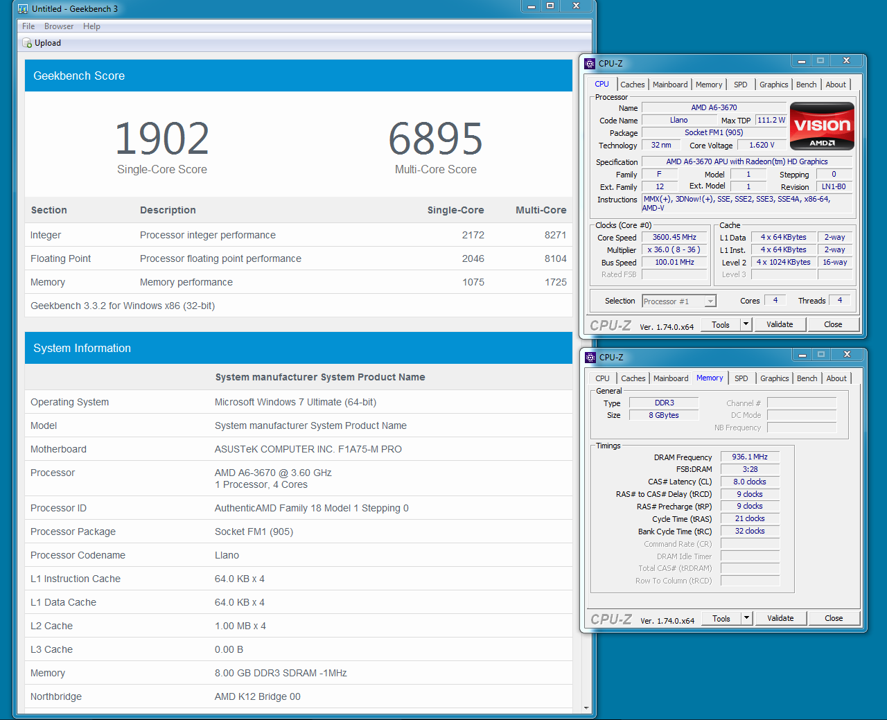The height and width of the screenshot is (720, 887).
Task: Switch to CPU tab in lower CPU-Z
Action: coord(602,378)
